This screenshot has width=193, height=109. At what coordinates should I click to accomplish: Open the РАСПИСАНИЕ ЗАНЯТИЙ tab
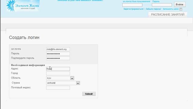point(168,15)
